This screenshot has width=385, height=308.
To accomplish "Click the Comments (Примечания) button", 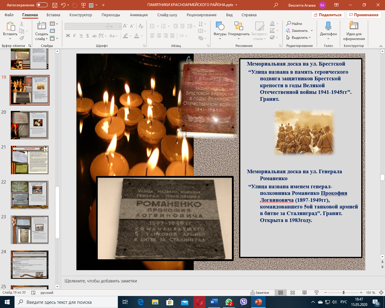I will pos(364,15).
